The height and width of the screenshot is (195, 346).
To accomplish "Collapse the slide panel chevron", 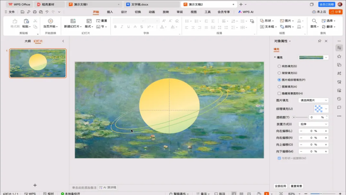I will pyautogui.click(x=63, y=41).
